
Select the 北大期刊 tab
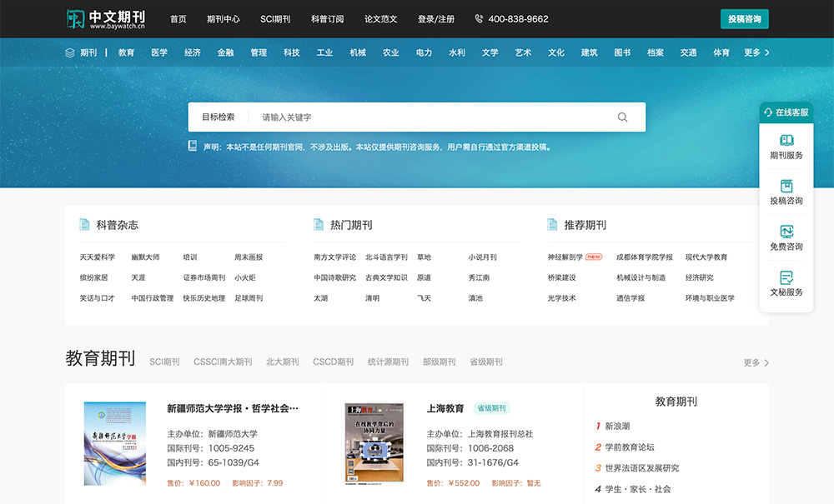[282, 362]
